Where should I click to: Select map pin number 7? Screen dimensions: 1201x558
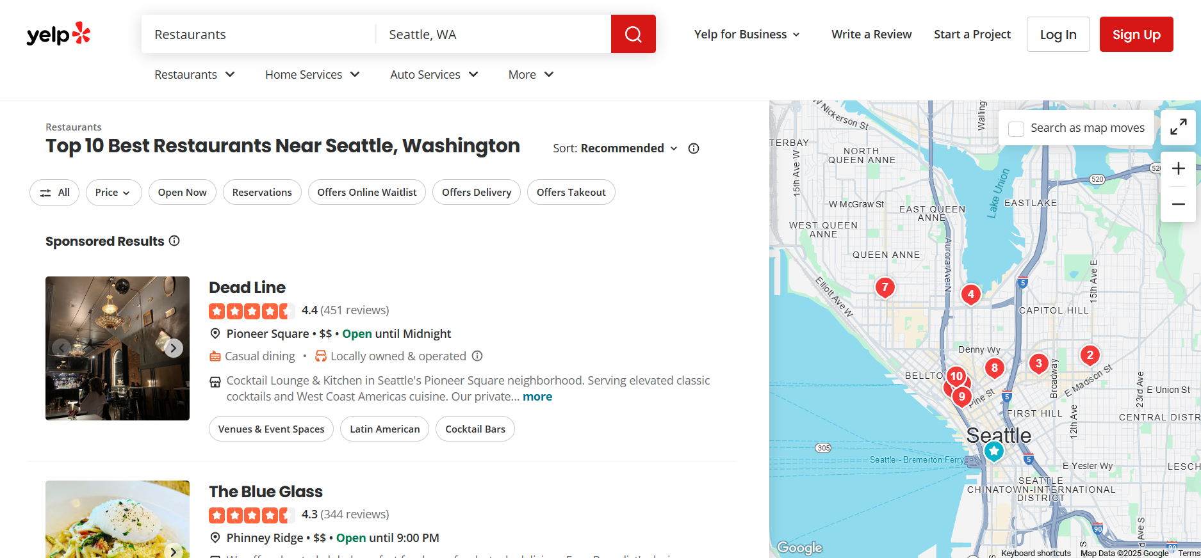885,287
